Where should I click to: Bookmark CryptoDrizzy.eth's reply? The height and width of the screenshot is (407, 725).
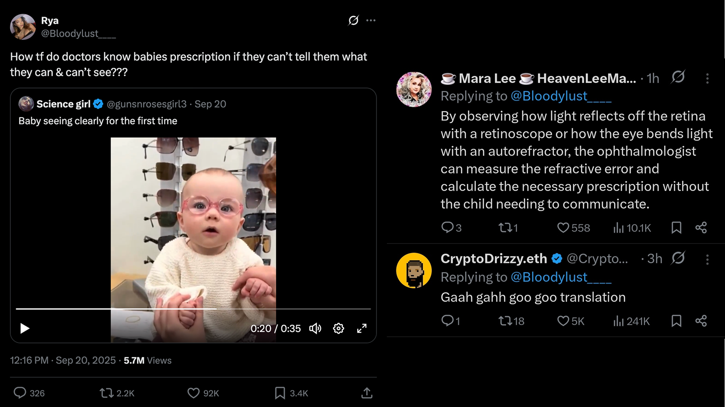[x=676, y=321]
